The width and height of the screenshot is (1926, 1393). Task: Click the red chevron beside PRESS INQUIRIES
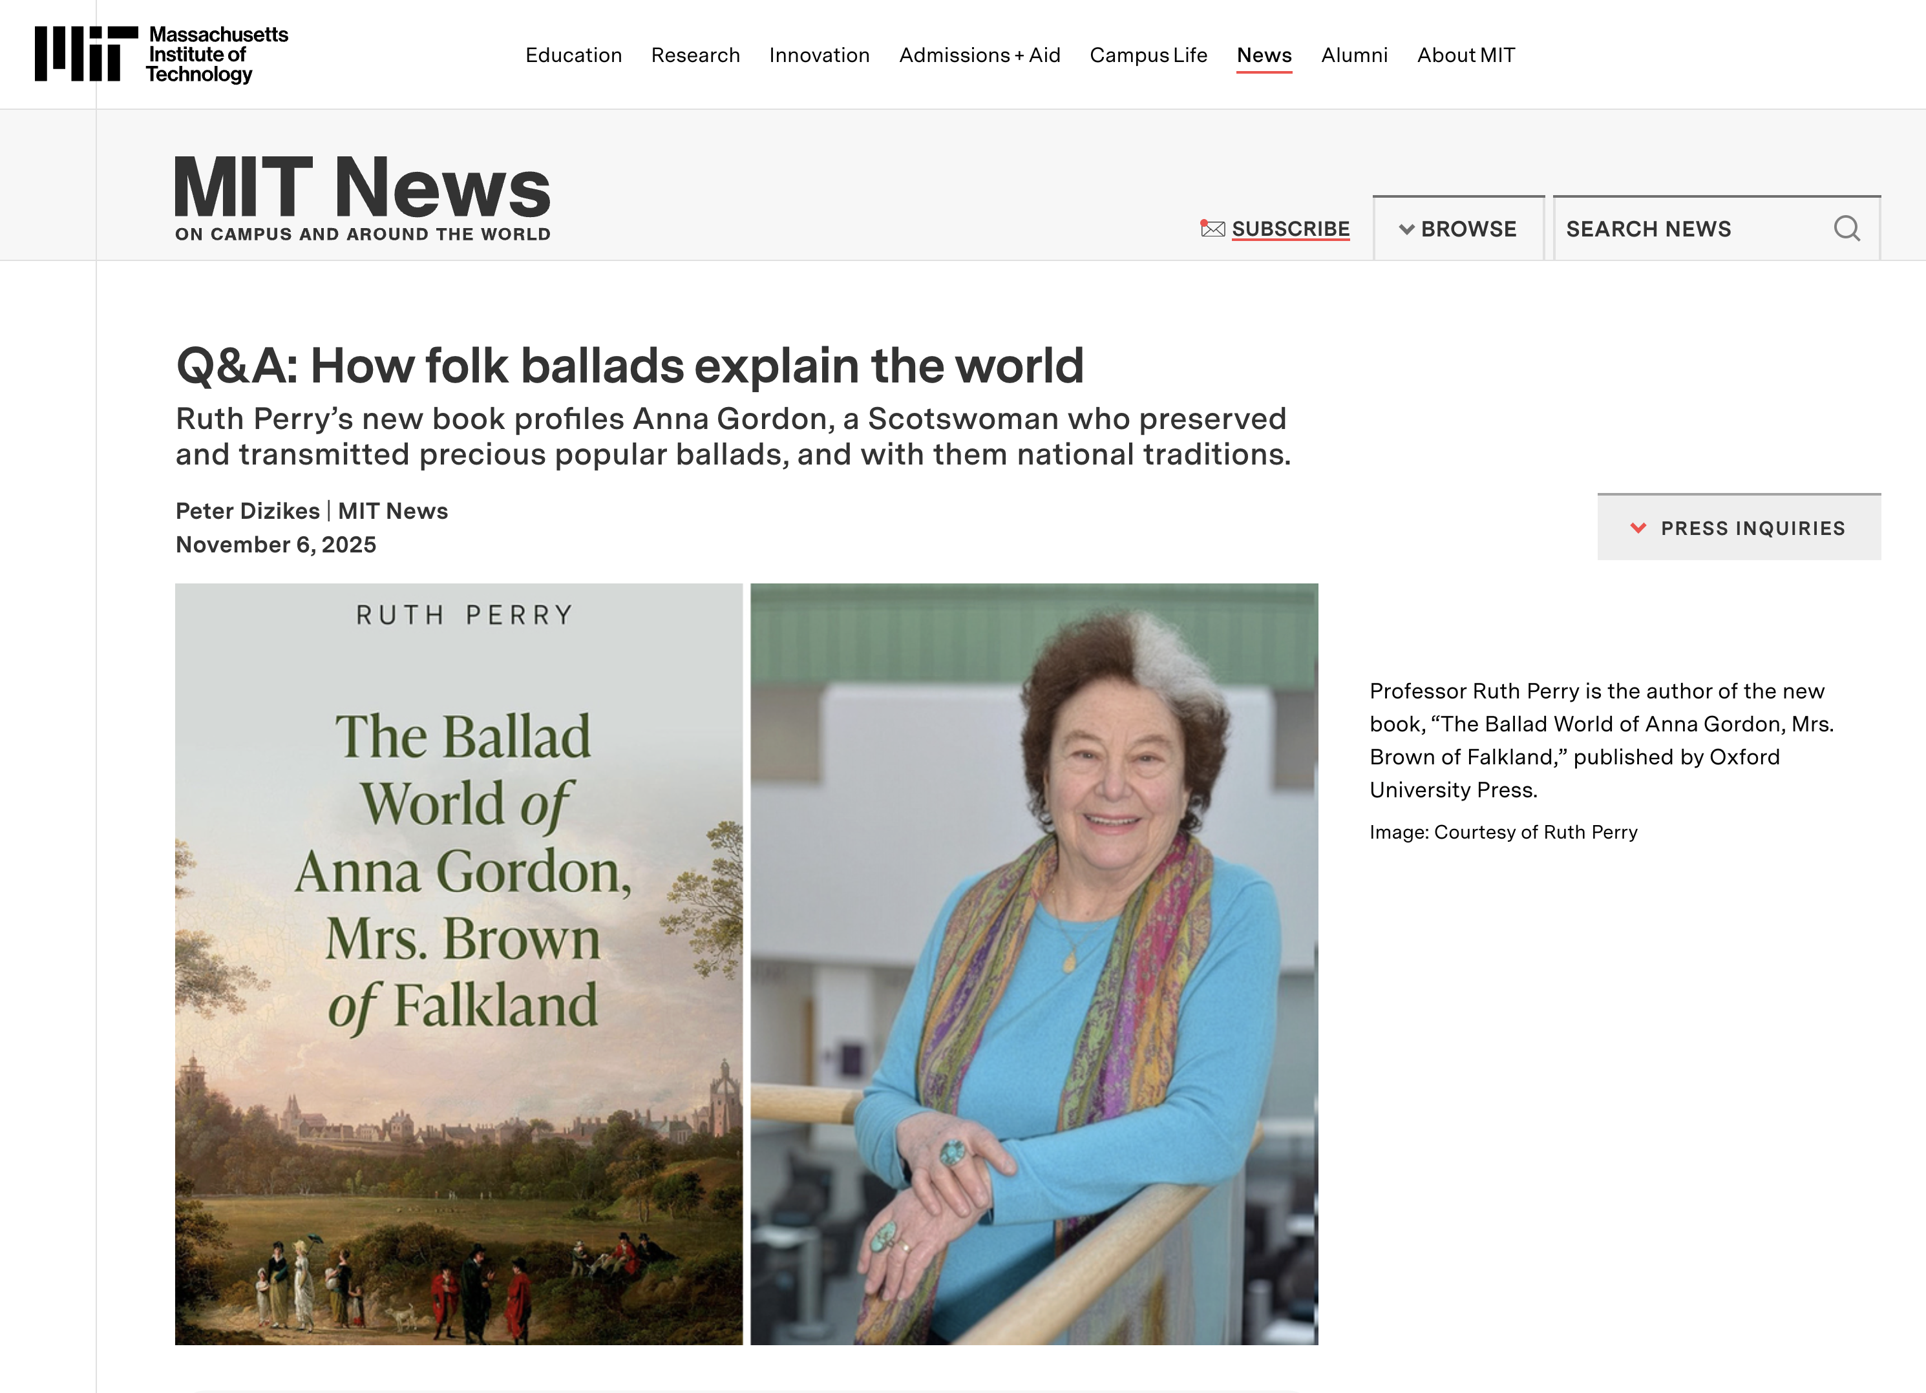[x=1638, y=527]
